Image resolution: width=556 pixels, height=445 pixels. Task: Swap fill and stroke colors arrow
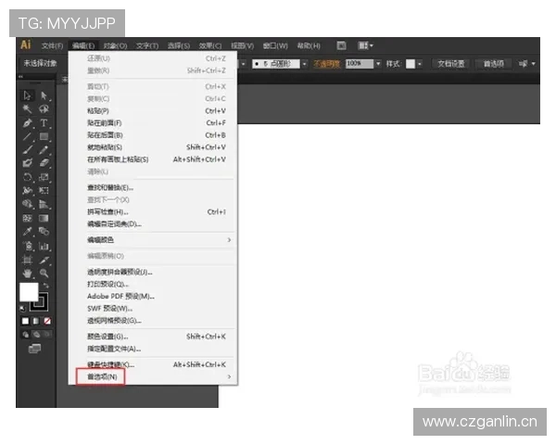[x=45, y=286]
